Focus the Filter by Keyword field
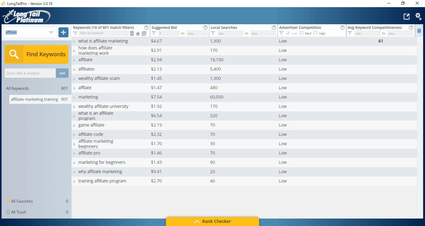 coord(103,33)
